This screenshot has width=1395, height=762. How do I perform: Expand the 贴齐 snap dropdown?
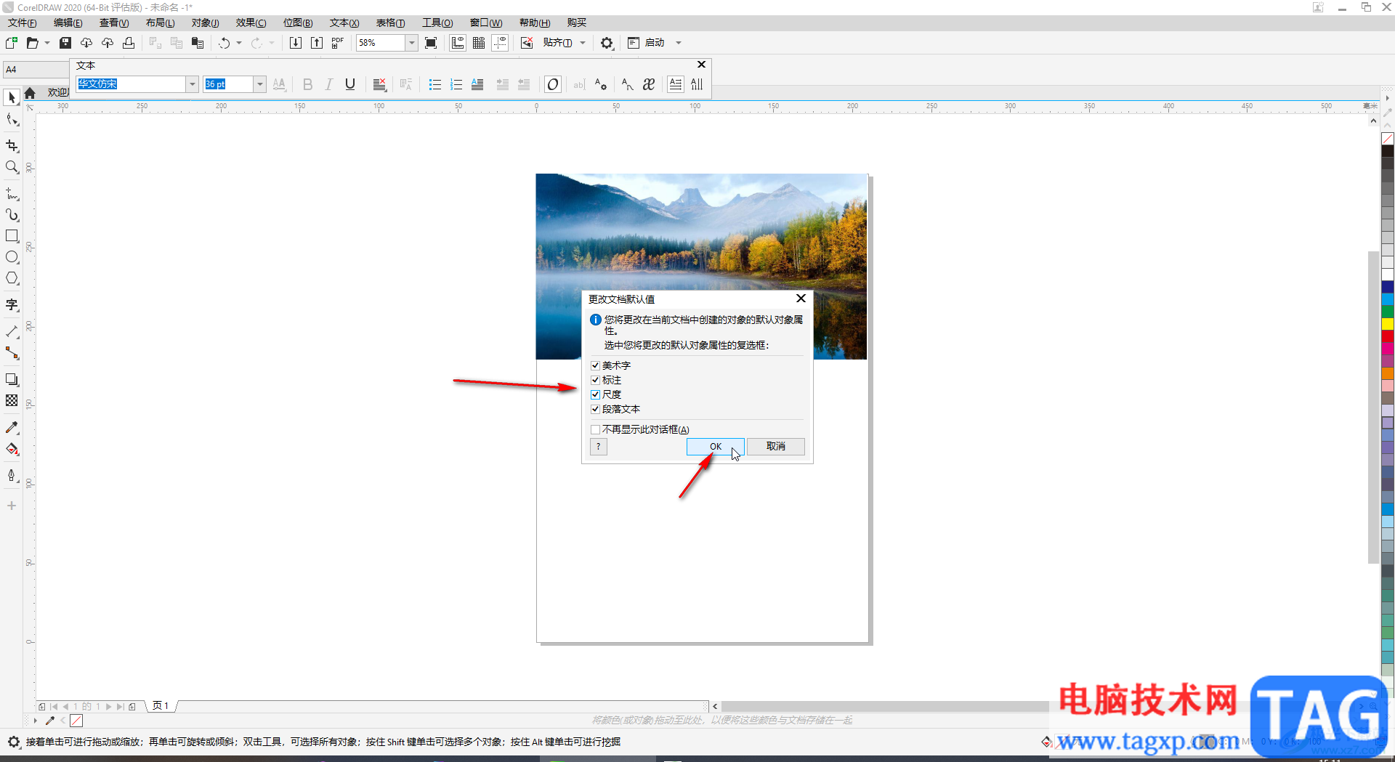pyautogui.click(x=583, y=43)
